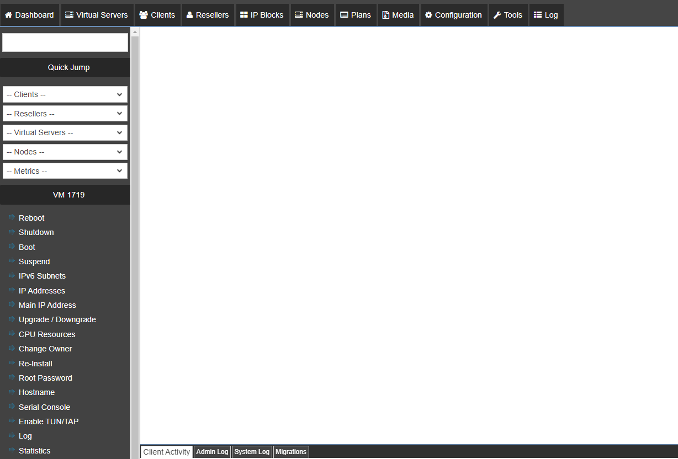Screen dimensions: 678x459
Task: Click the Enable TUN/TAP link
Action: pyautogui.click(x=49, y=421)
